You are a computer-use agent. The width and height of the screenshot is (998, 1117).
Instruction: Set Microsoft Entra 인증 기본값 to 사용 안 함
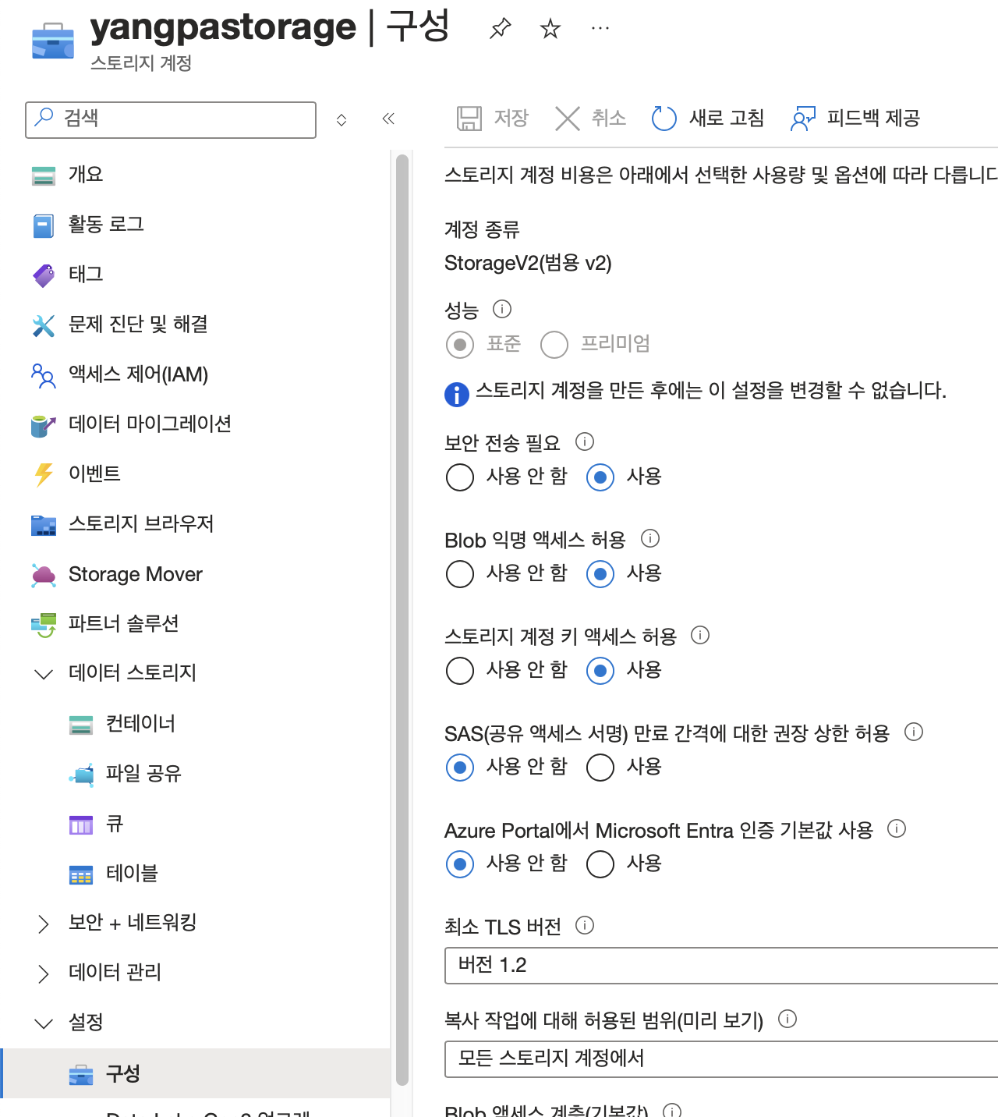460,864
